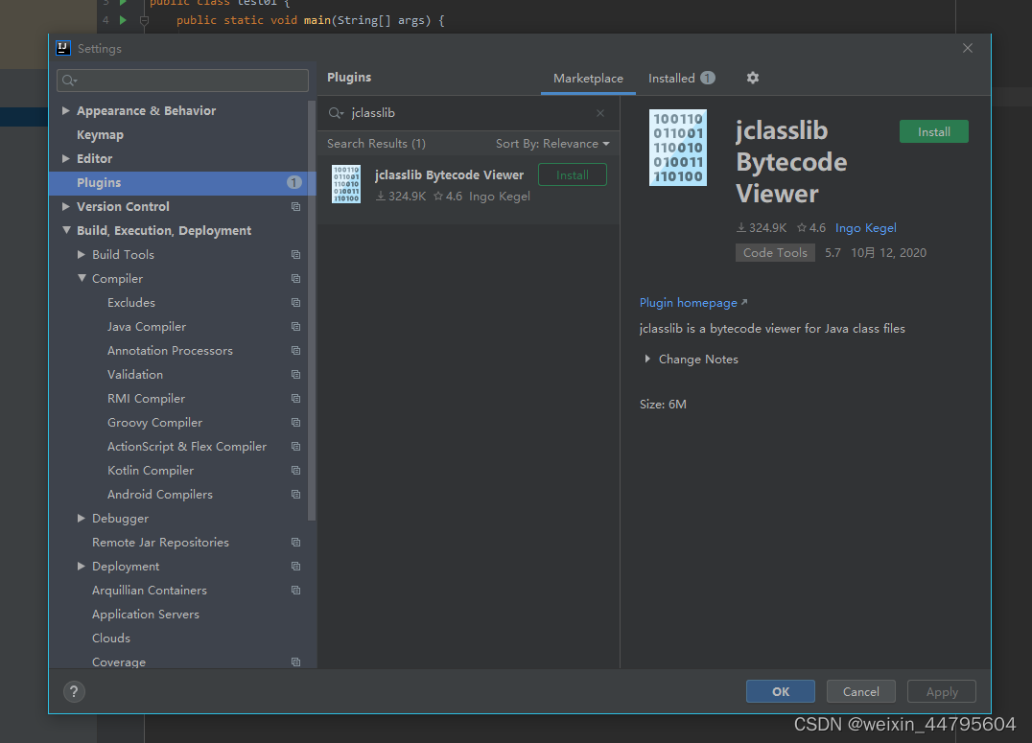Open Ingo Kegel author link
The width and height of the screenshot is (1032, 743).
pos(865,228)
